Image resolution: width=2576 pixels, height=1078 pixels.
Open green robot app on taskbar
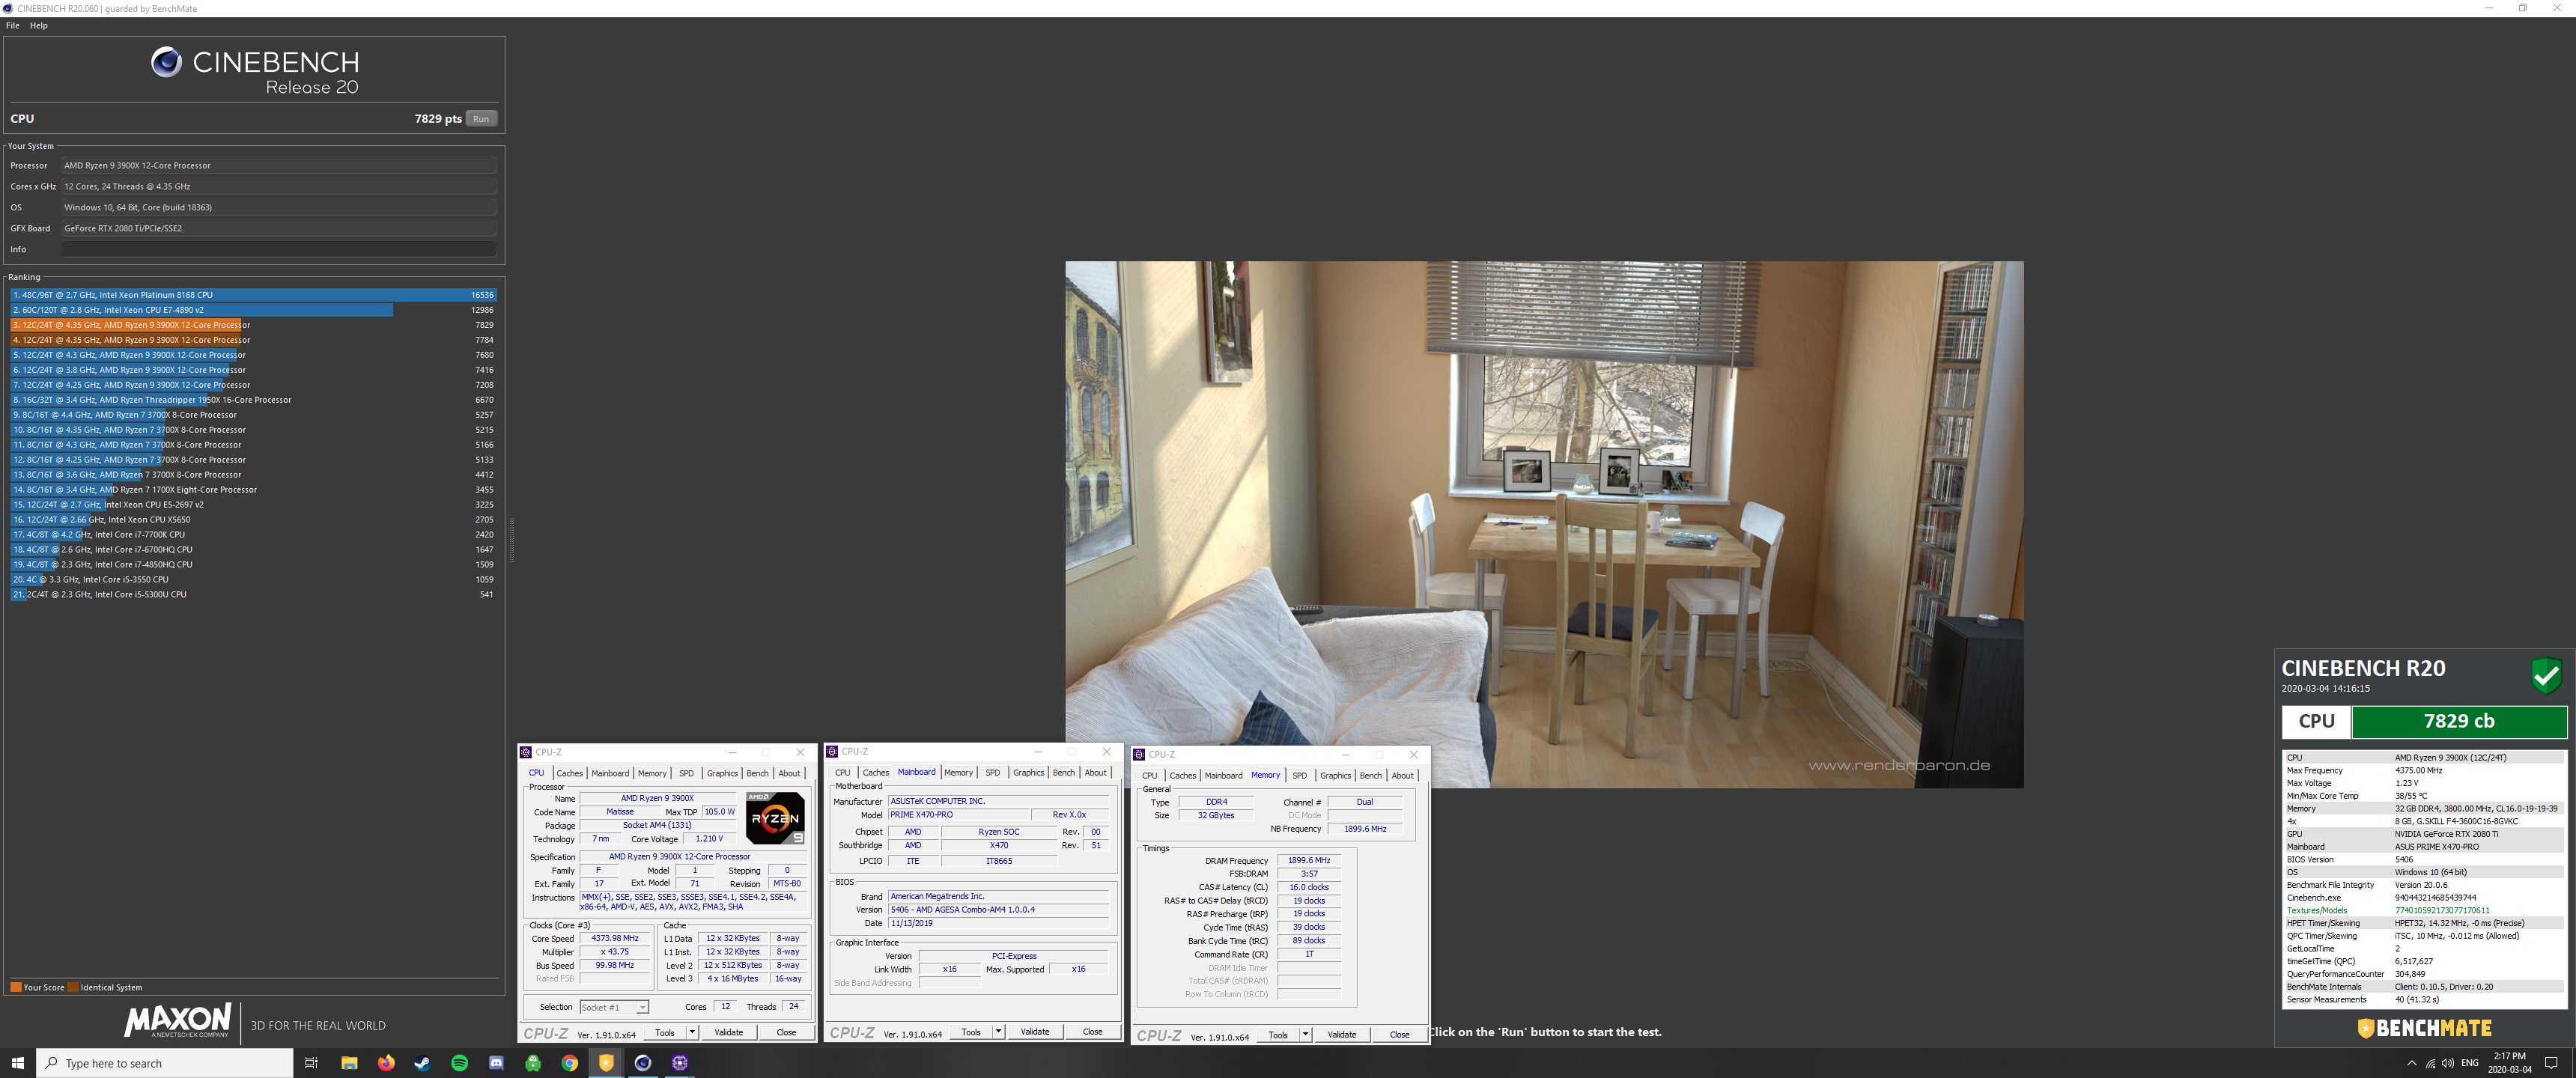tap(533, 1063)
